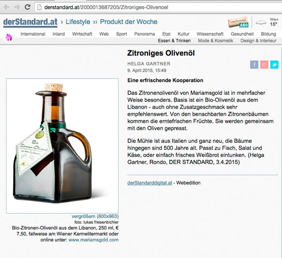Open Produkt der Woche breadcrumb
This screenshot has height=258, width=282.
(129, 22)
